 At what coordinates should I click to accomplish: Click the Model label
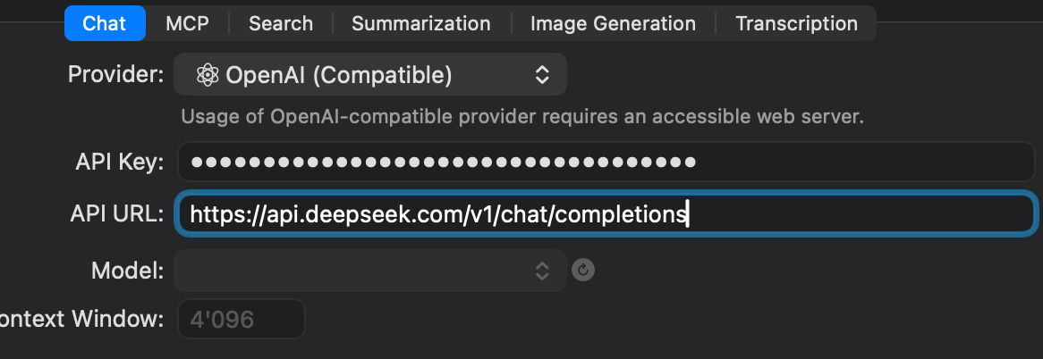[x=128, y=270]
